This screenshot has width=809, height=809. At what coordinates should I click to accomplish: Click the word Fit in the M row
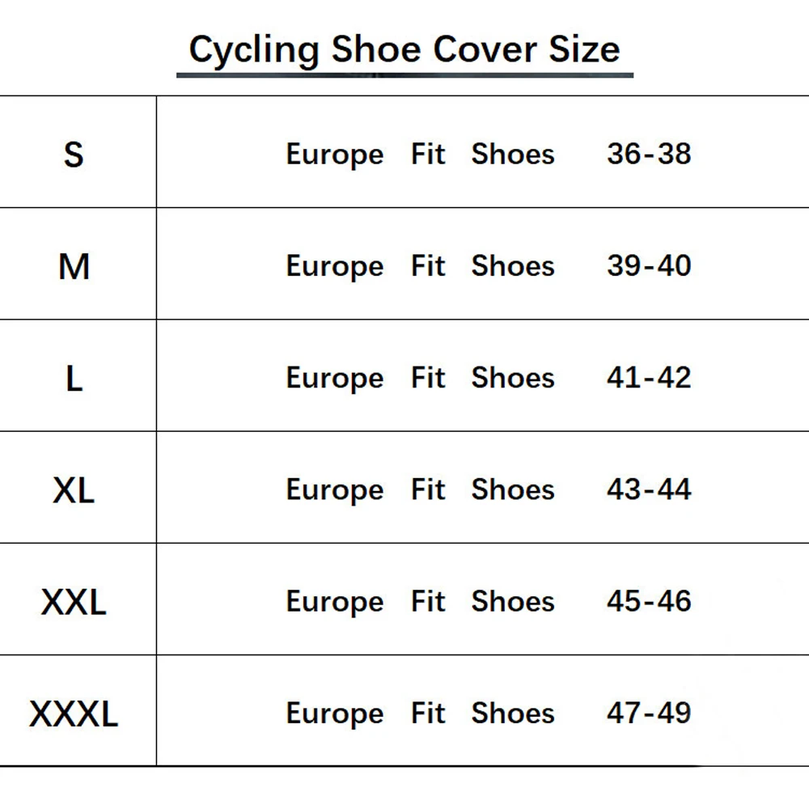click(x=428, y=266)
